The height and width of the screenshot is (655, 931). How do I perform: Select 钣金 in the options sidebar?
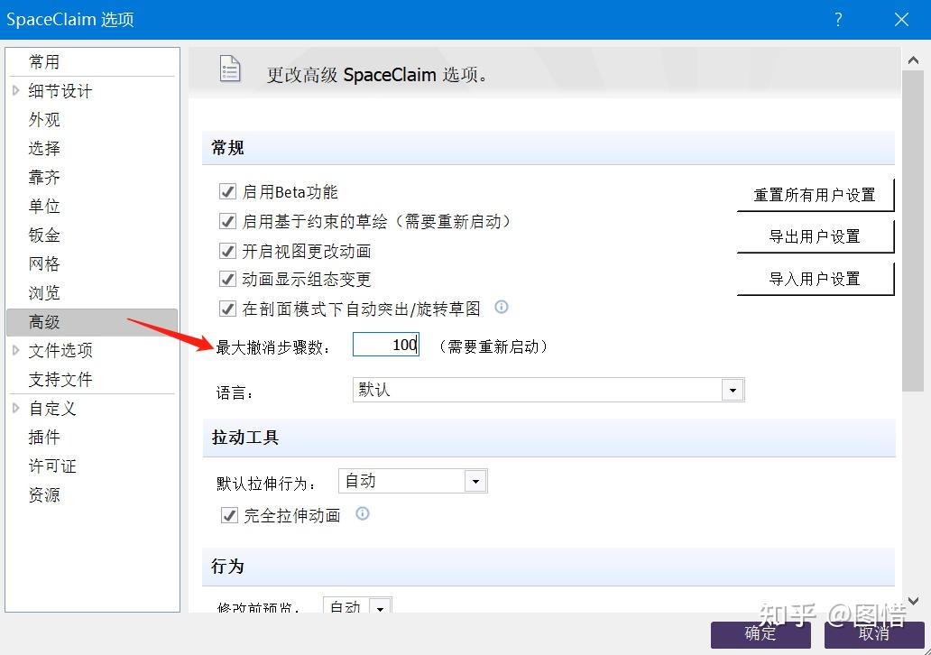tap(44, 235)
